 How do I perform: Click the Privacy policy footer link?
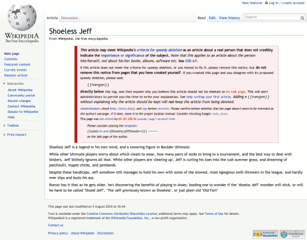point(58,233)
